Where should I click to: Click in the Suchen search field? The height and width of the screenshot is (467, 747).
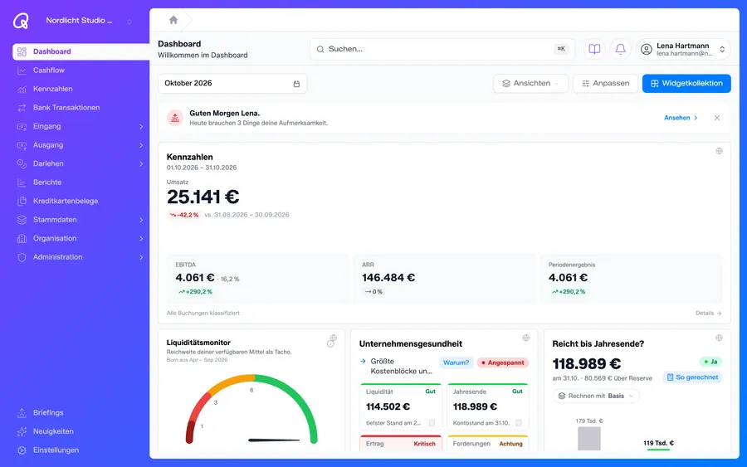coord(442,49)
